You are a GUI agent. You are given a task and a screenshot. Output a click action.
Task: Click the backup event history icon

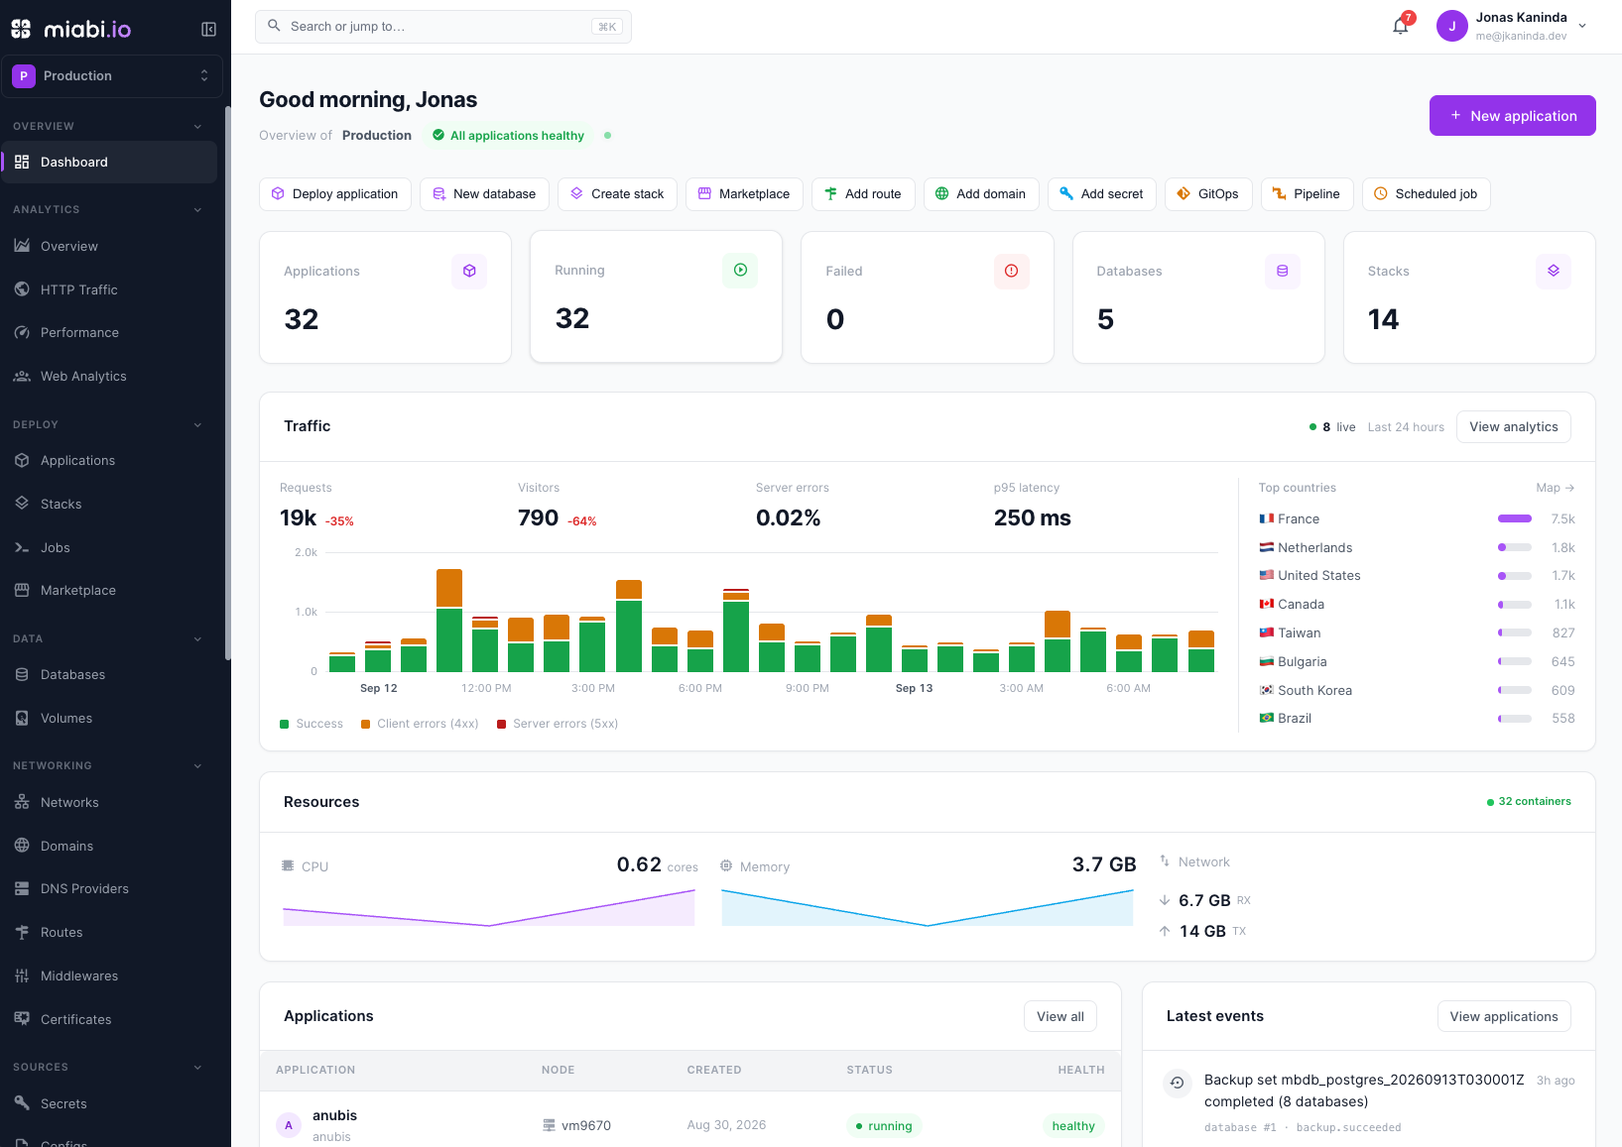tap(1178, 1083)
